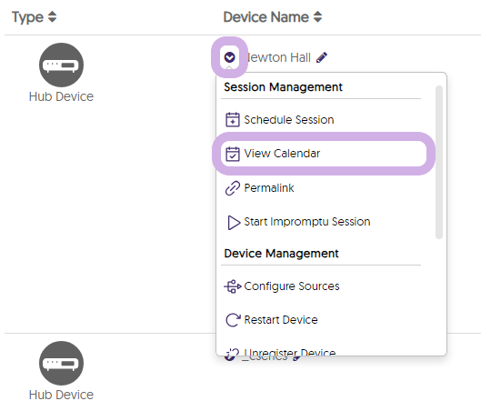481x401 pixels.
Task: Click the Schedule Session calendar-plus icon
Action: pos(233,120)
